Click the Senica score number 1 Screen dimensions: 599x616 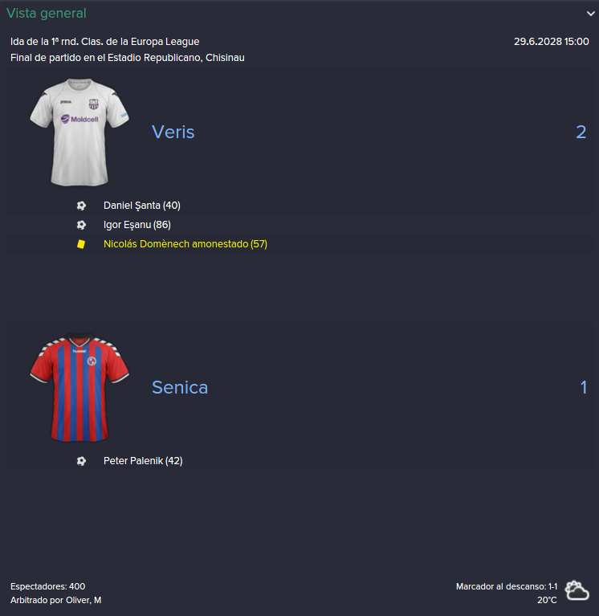584,387
